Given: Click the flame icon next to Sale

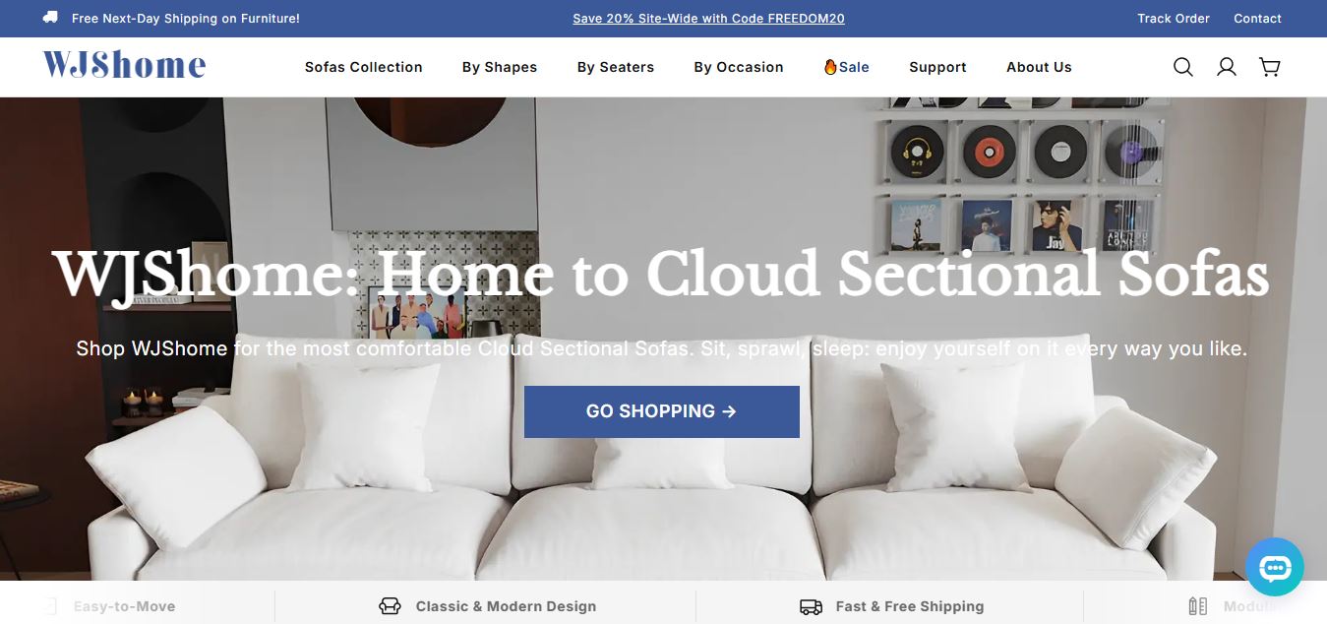Looking at the screenshot, I should pyautogui.click(x=830, y=67).
